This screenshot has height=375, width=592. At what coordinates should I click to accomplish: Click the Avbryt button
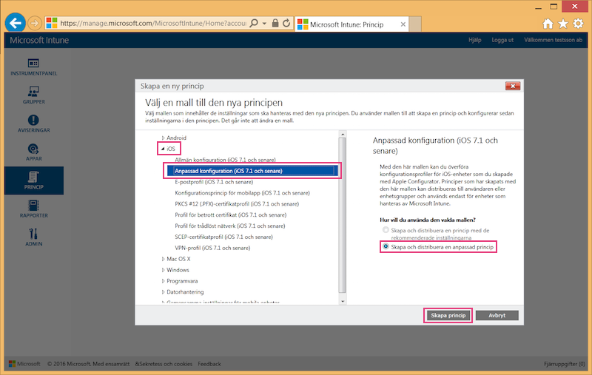pos(497,315)
